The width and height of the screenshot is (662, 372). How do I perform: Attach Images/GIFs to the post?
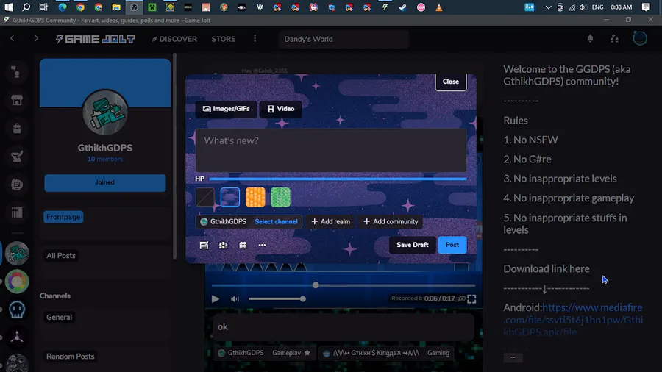pyautogui.click(x=227, y=109)
